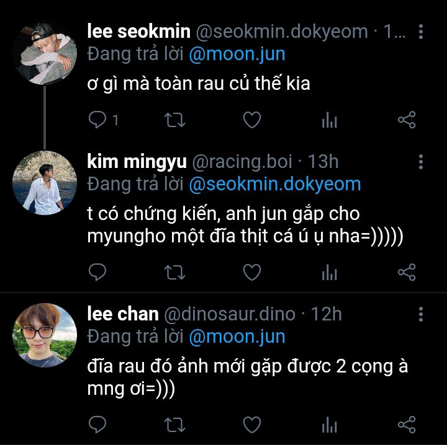447x445 pixels.
Task: View analytics for lee chan's tweet
Action: coord(329,425)
